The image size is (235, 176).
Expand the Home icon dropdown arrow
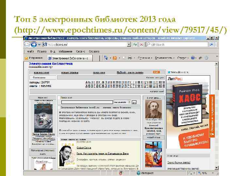[110, 58]
